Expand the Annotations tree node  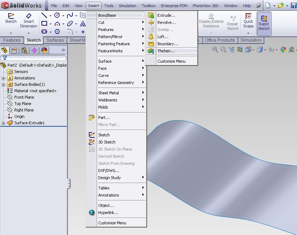[x=3, y=78]
